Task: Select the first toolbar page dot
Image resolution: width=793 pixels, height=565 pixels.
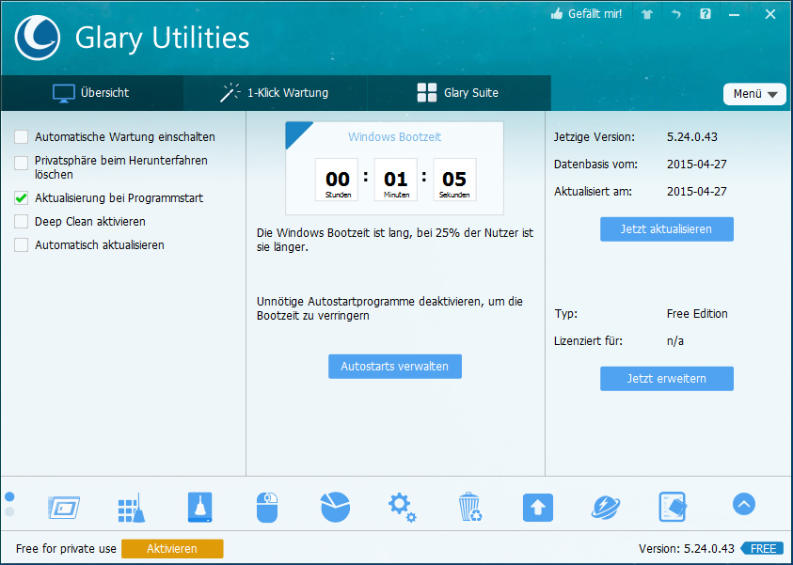Action: pyautogui.click(x=9, y=496)
